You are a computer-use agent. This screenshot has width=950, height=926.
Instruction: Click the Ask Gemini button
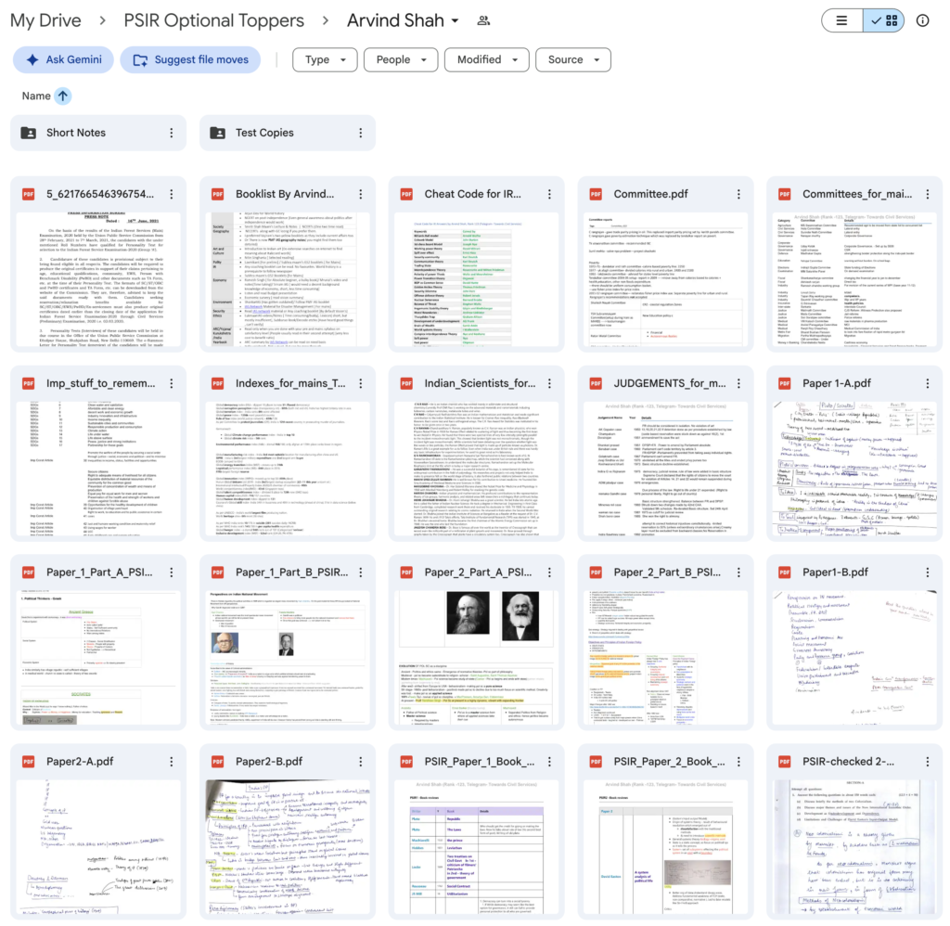point(64,59)
